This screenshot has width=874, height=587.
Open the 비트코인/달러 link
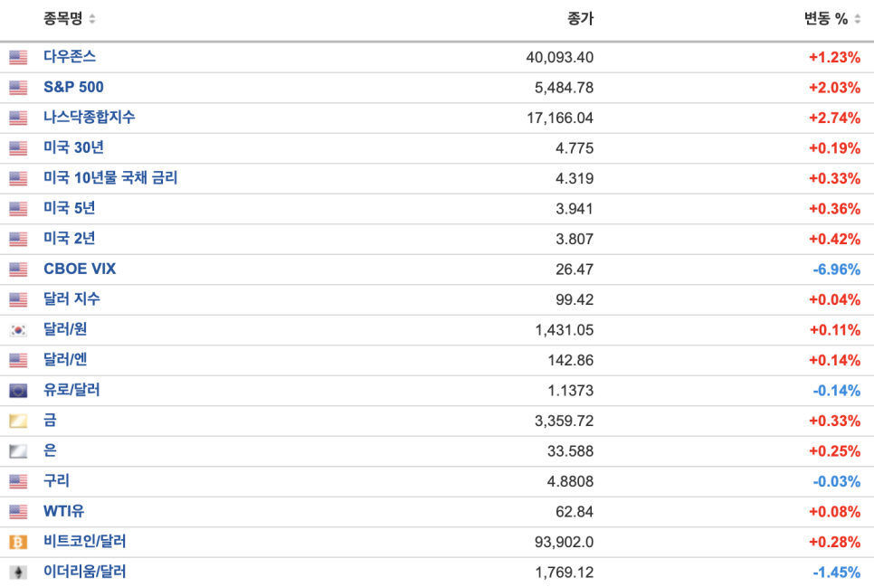[85, 541]
